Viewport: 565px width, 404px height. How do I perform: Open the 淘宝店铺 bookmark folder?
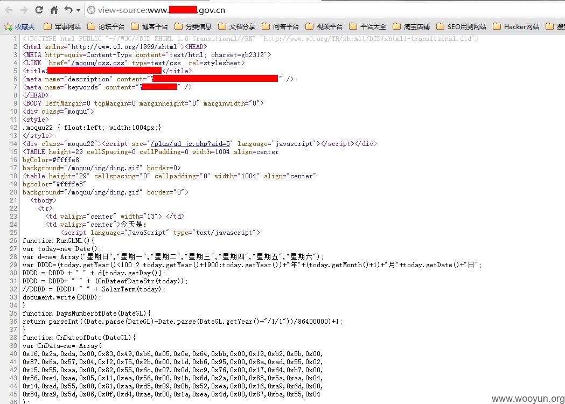(411, 27)
